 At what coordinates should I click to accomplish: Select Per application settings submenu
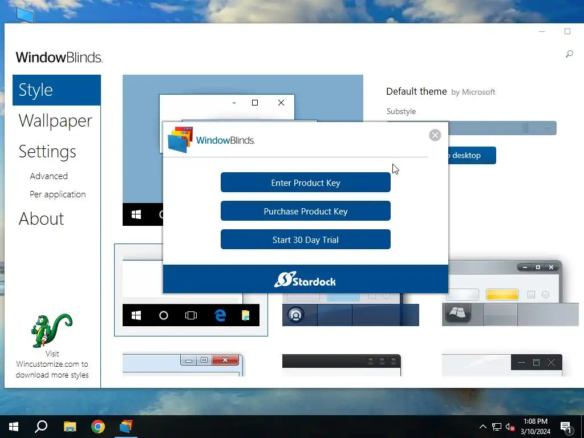pyautogui.click(x=58, y=194)
